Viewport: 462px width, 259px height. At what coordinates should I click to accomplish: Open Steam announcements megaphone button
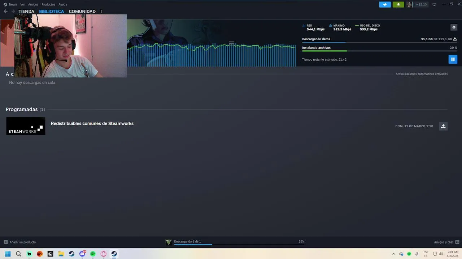click(385, 4)
